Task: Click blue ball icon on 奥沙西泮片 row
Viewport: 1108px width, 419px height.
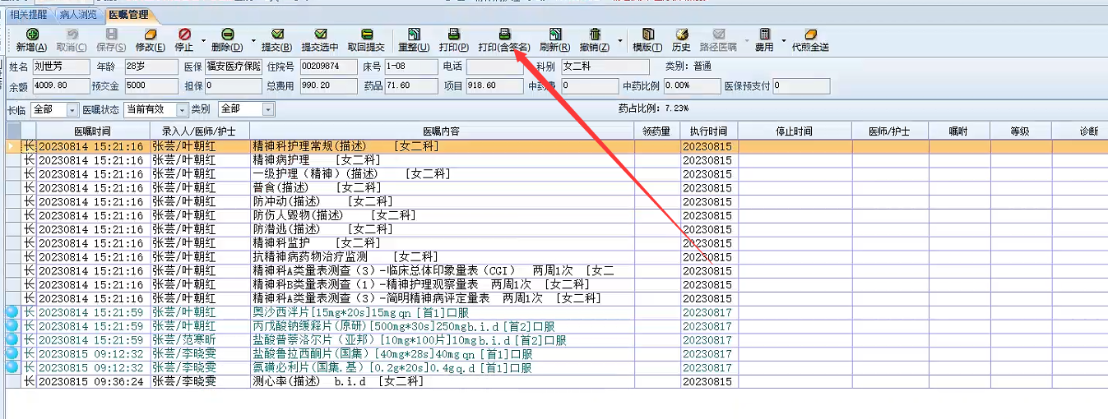Action: point(12,312)
